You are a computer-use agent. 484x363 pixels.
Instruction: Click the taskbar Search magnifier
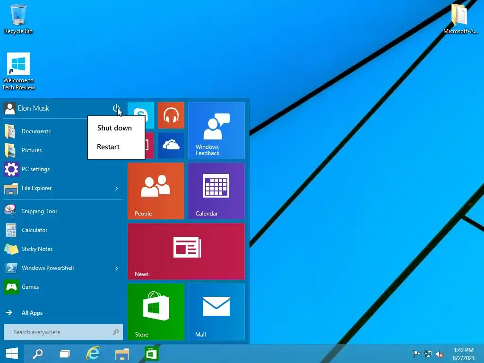tap(38, 354)
